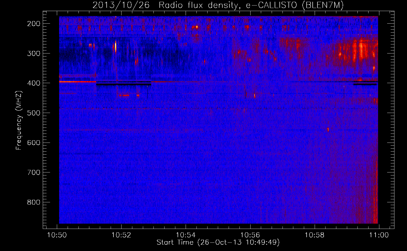
Task: Click the bright white burst near 10:52
Action: pyautogui.click(x=115, y=46)
